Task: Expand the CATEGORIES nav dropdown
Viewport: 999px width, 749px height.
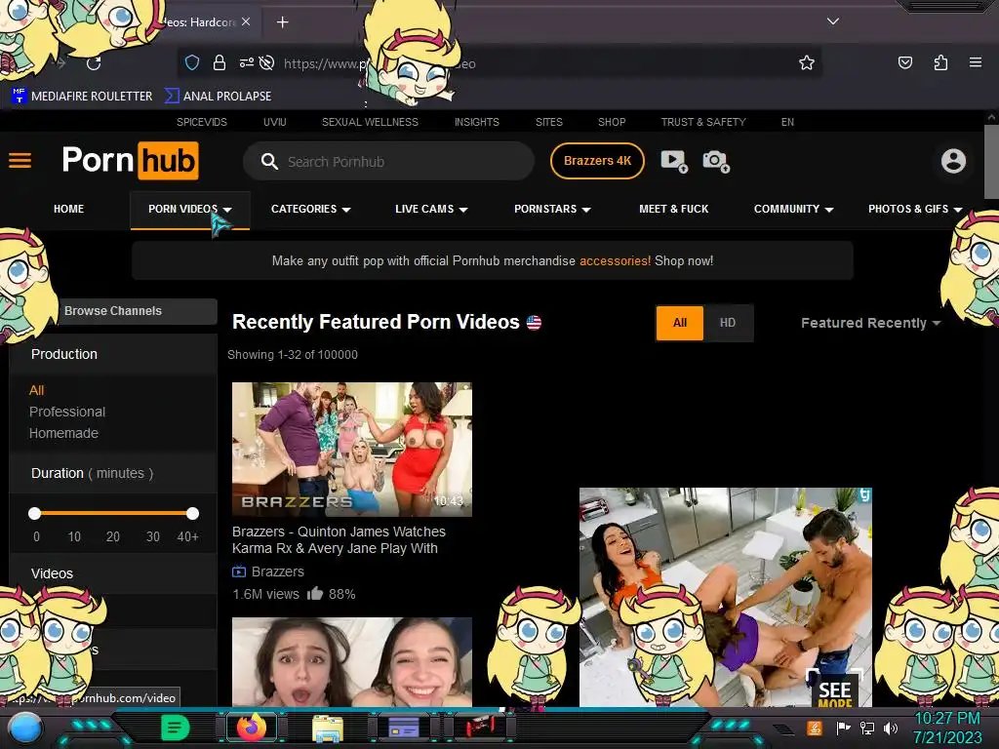Action: (x=310, y=209)
